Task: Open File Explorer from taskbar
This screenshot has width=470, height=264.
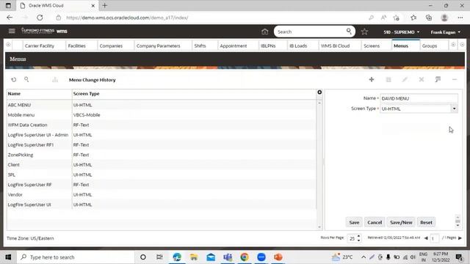Action: [x=194, y=257]
